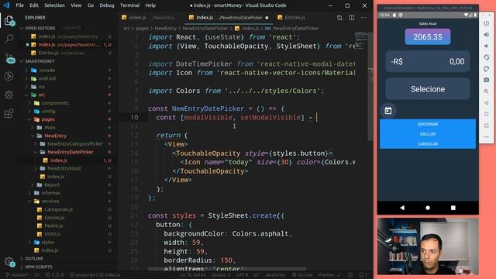Click Go Live in the status bar
This screenshot has height=279, width=496.
[x=302, y=275]
